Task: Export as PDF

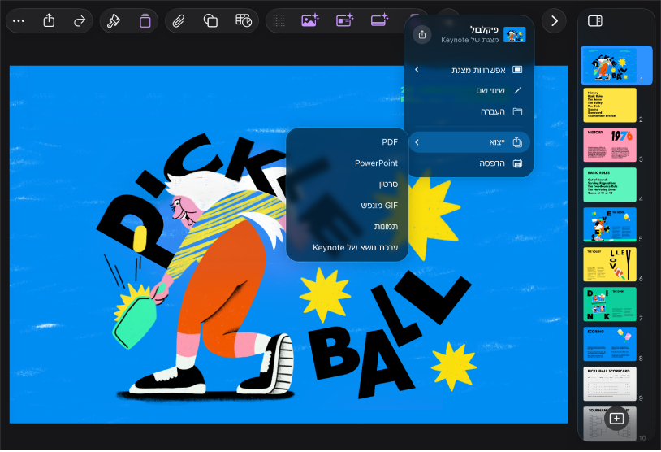Action: click(347, 141)
